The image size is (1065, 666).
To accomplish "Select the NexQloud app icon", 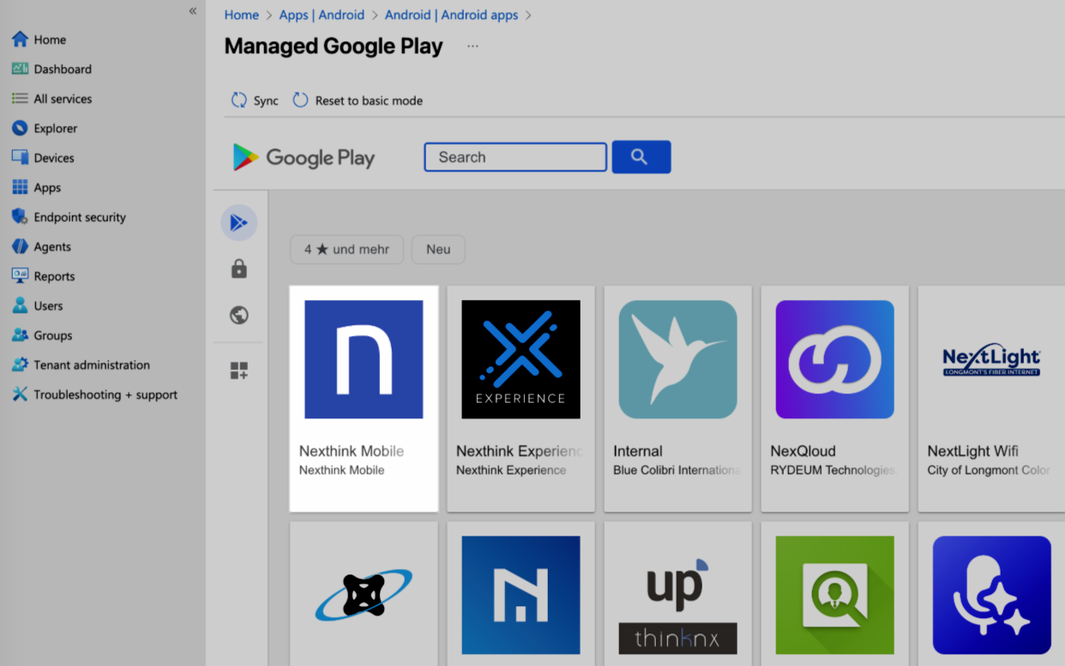I will (x=834, y=359).
